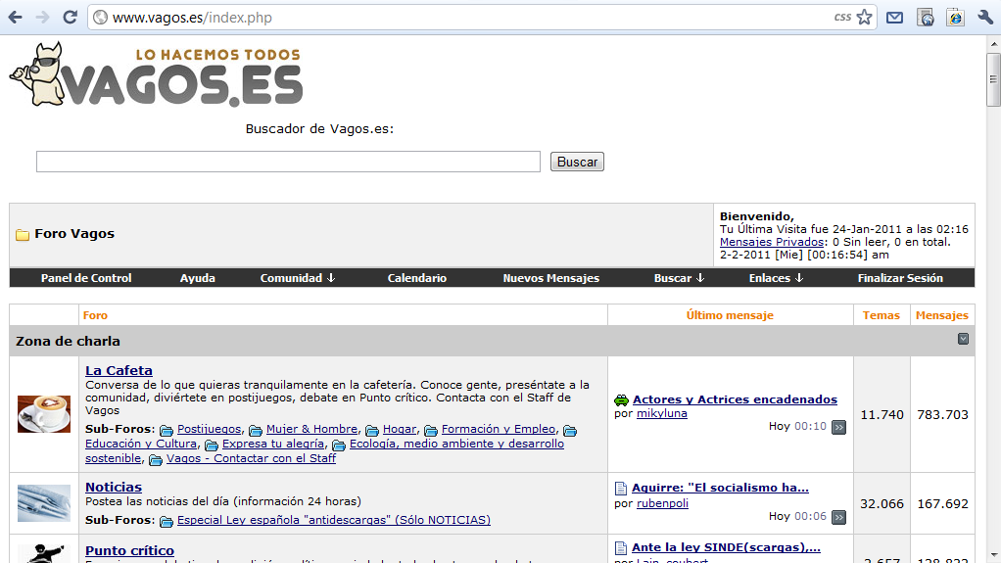Image resolution: width=1001 pixels, height=563 pixels.
Task: Open thread Aguirre: El socialismo ha...
Action: tap(720, 487)
